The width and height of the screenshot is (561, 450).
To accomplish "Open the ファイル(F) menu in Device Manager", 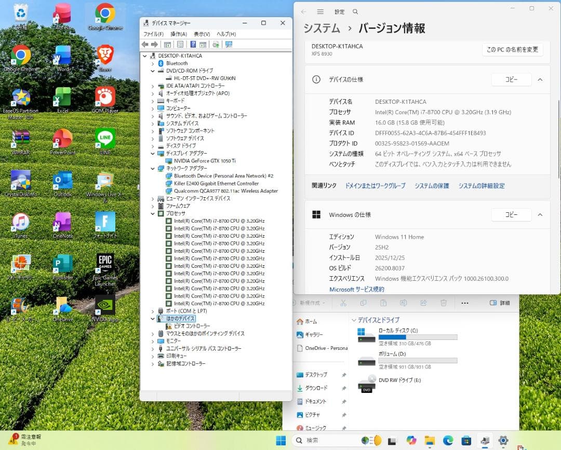I will click(x=153, y=34).
